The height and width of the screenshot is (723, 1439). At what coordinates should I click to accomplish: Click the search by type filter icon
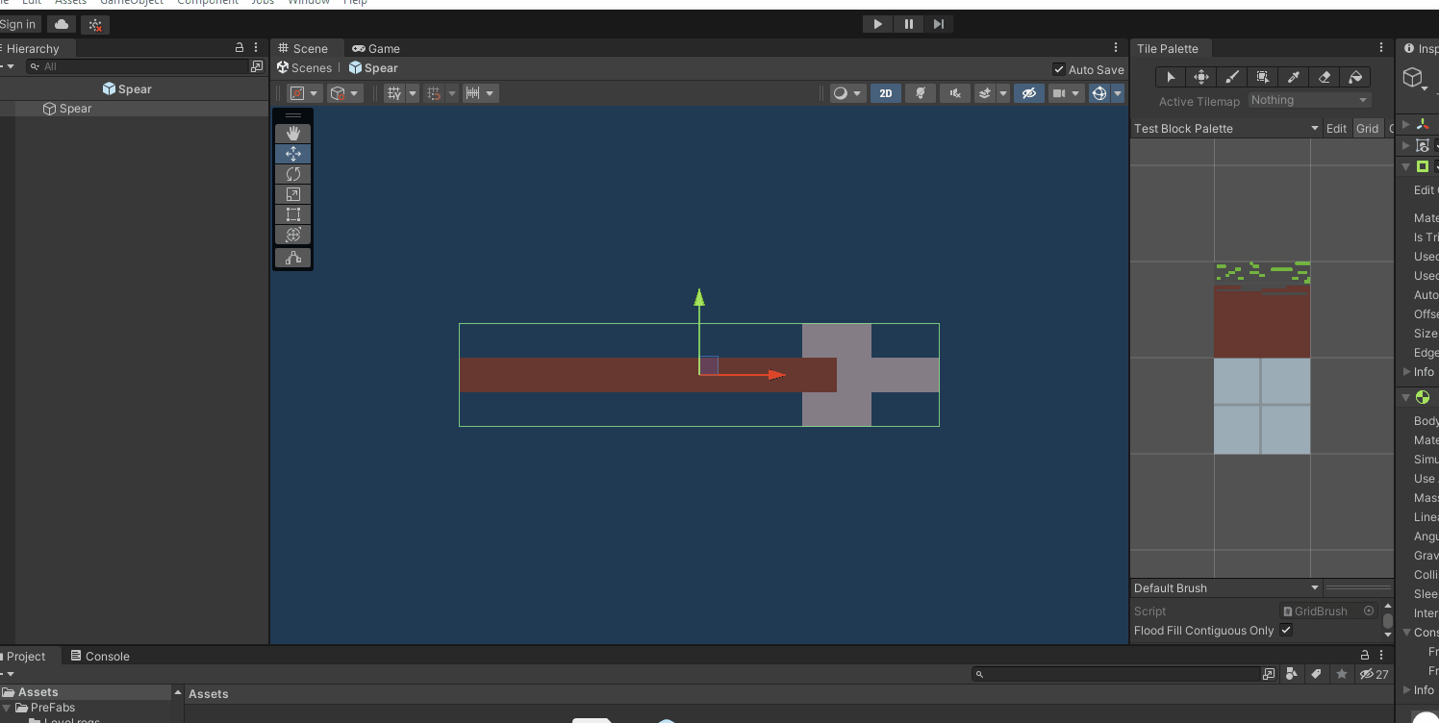pyautogui.click(x=1292, y=674)
